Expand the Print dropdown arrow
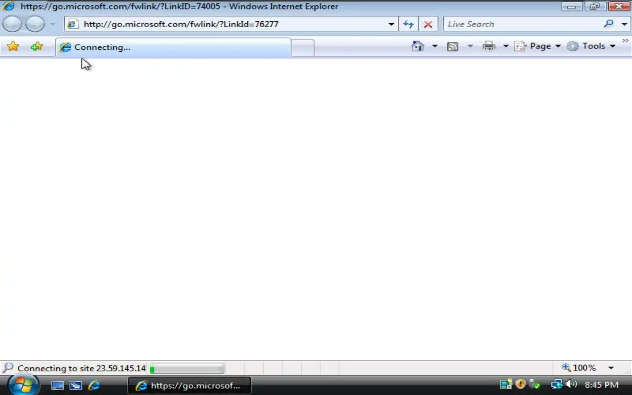632x395 pixels. point(506,46)
